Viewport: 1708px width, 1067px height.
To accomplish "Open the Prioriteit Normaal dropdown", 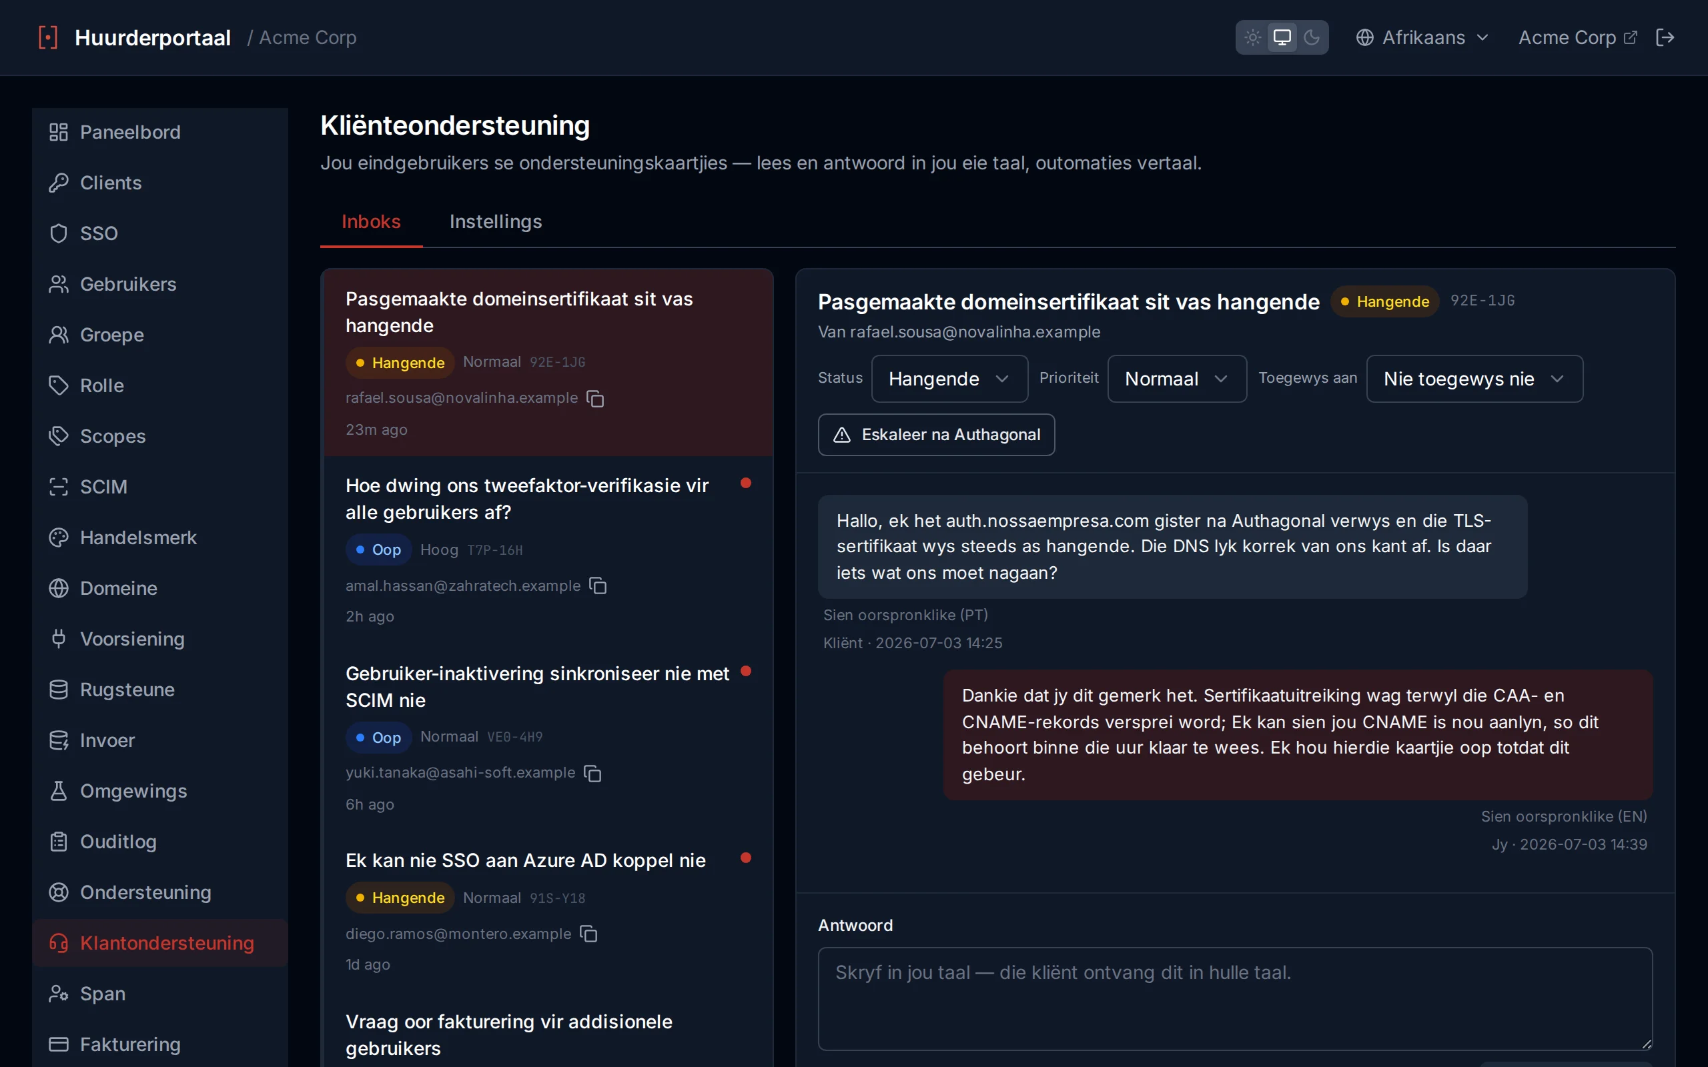I will tap(1176, 379).
